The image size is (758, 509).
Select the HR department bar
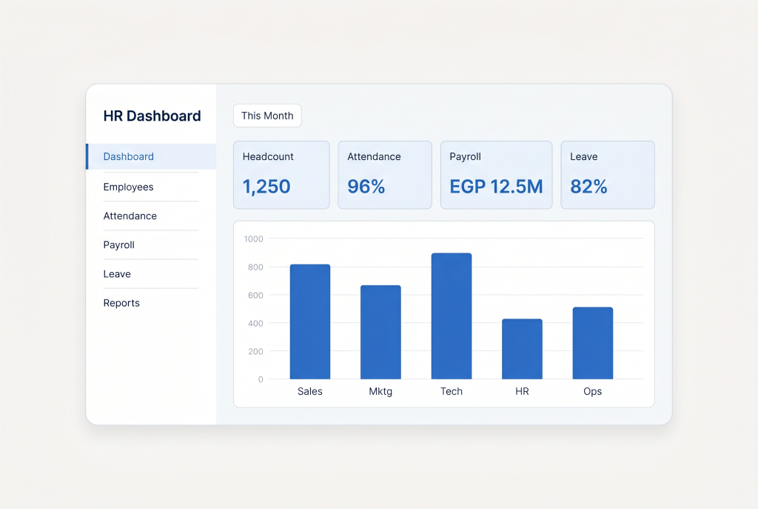(522, 349)
